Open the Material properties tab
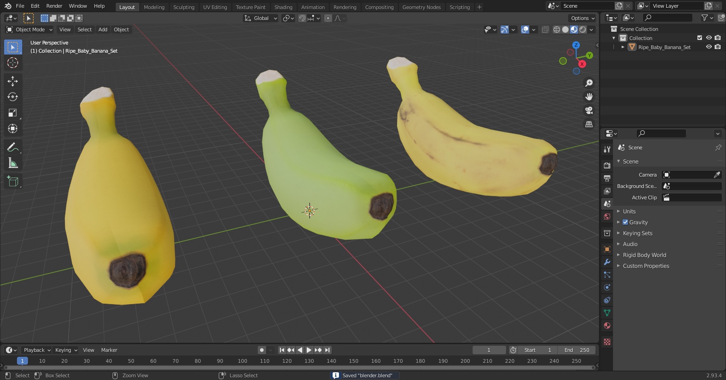This screenshot has width=726, height=380. (x=607, y=326)
